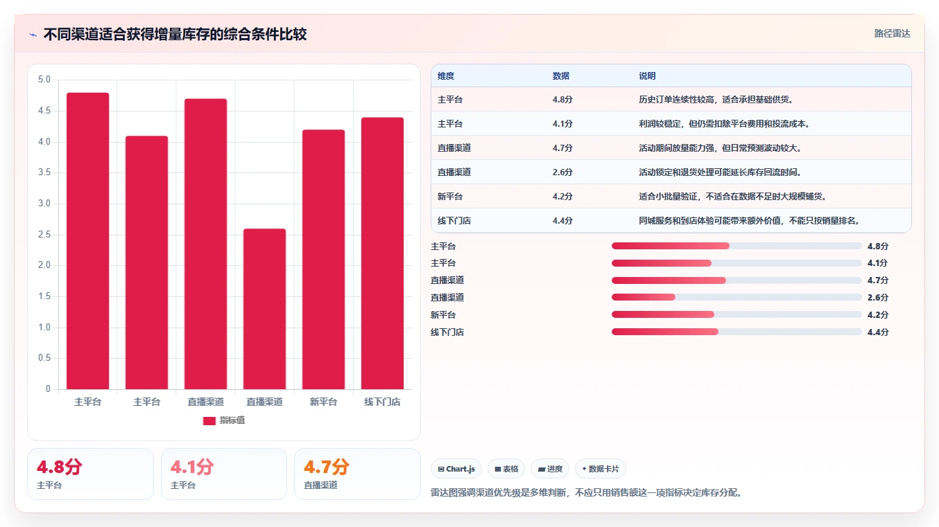Click the 主平台 progress bar showing 4.1分

click(736, 263)
